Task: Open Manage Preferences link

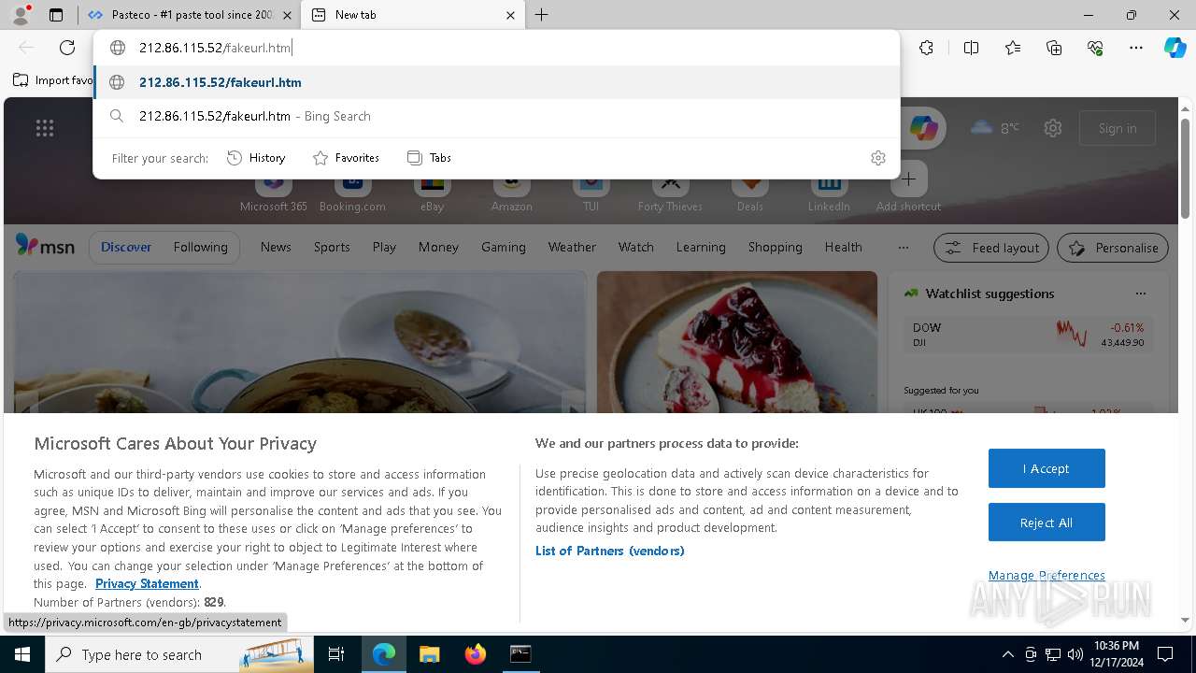Action: point(1046,575)
